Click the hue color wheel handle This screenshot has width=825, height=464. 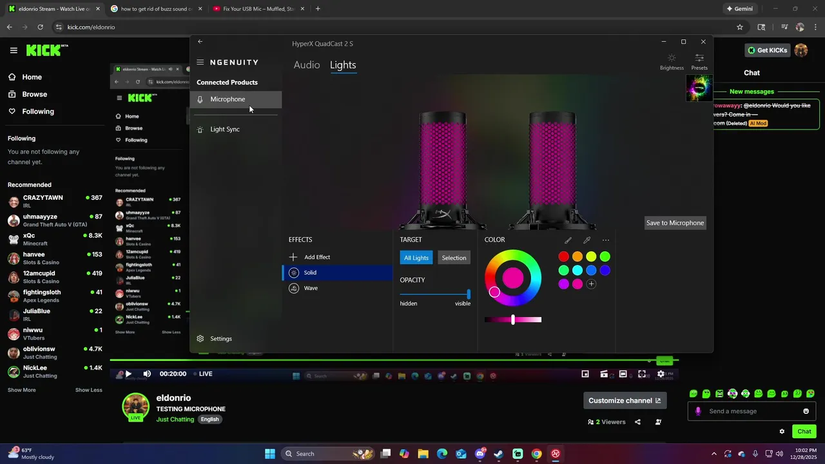point(494,293)
